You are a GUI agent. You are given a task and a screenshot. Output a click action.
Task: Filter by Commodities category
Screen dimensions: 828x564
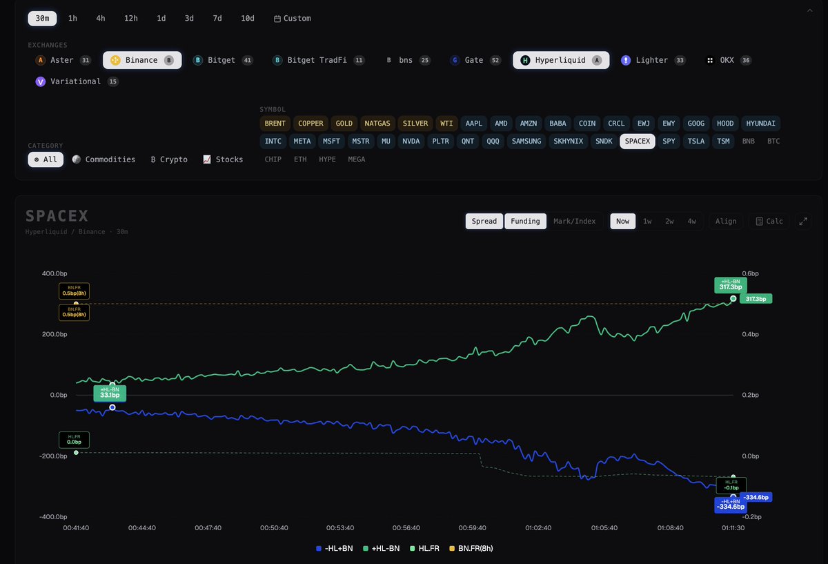coord(103,159)
